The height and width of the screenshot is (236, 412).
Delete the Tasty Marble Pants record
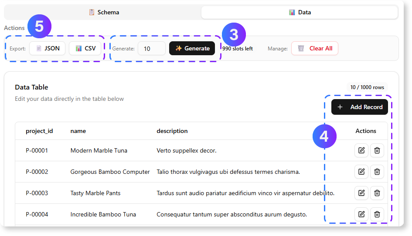377,193
